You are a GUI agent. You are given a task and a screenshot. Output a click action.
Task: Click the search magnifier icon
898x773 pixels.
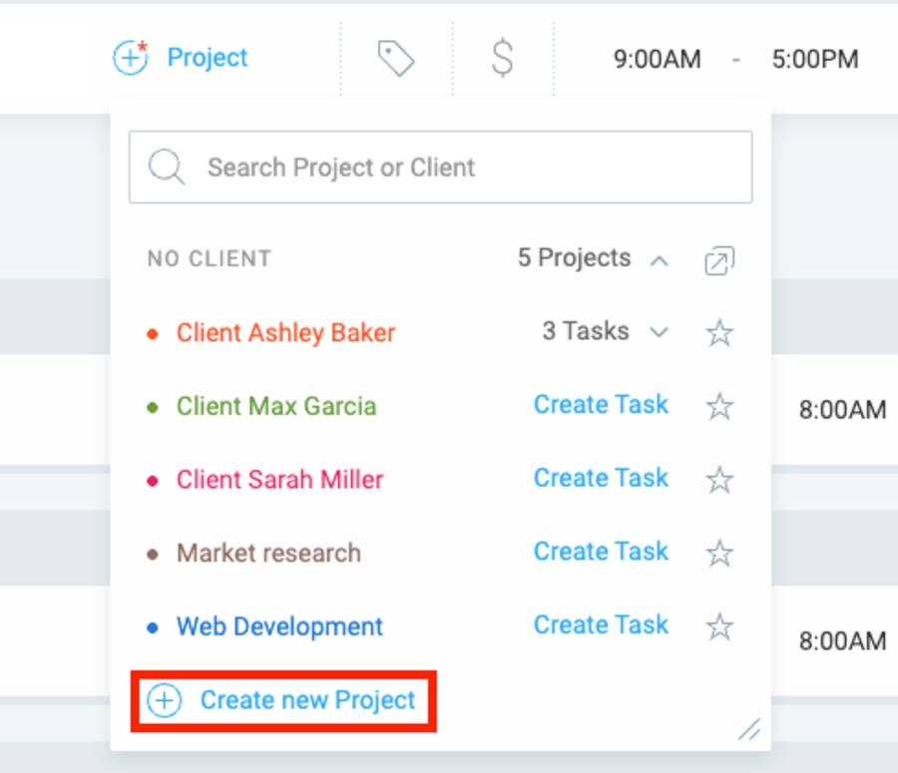pos(166,167)
